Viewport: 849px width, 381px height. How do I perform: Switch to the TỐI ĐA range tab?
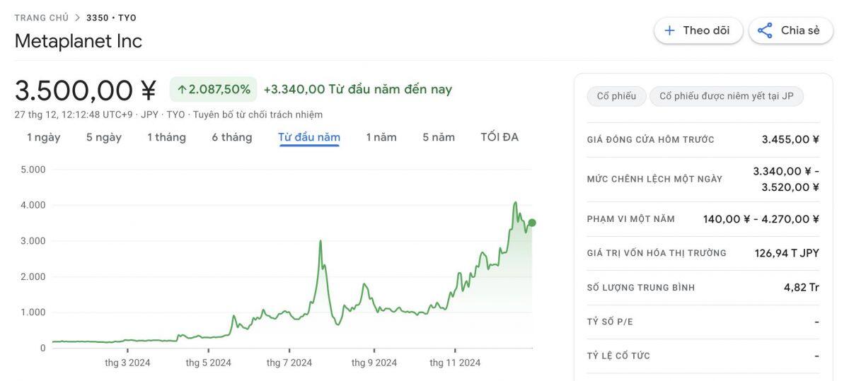pos(499,137)
